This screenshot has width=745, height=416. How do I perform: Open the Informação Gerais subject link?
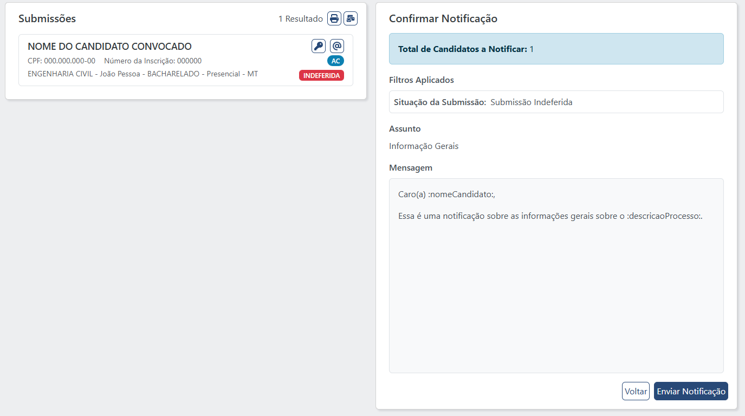click(x=423, y=146)
